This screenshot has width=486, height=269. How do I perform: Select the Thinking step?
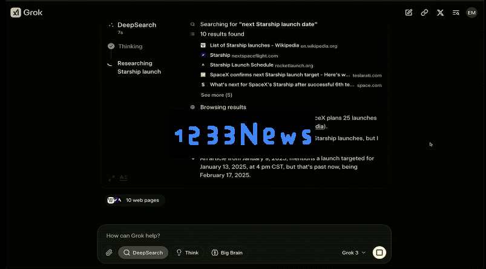click(130, 47)
